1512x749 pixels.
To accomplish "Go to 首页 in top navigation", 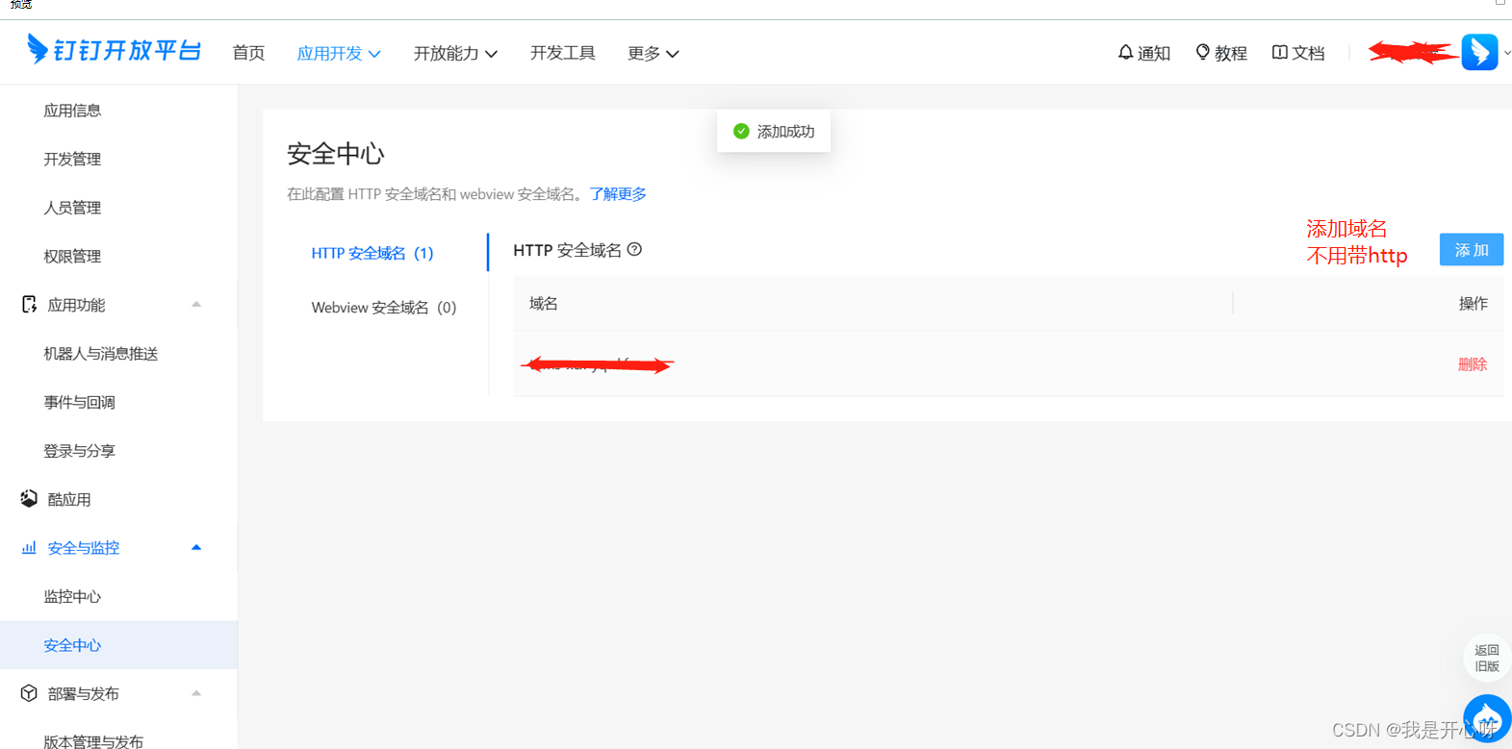I will (x=248, y=54).
